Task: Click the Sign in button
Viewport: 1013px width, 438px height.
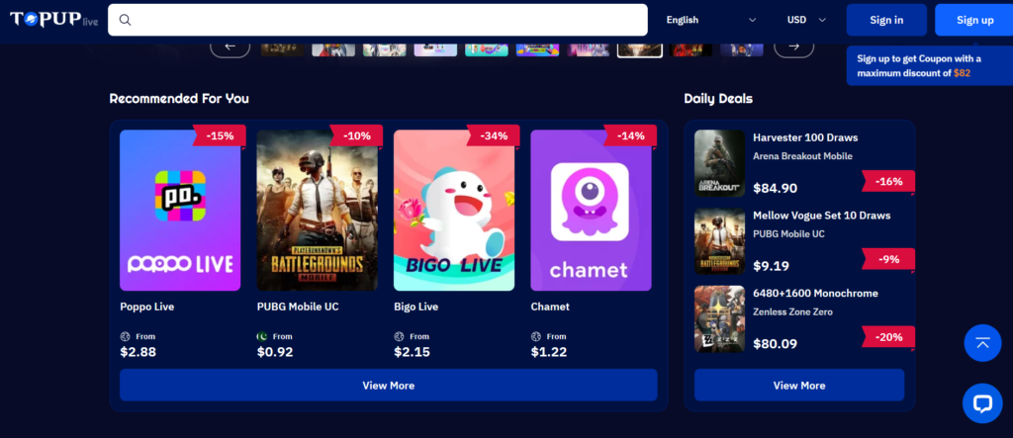Action: point(886,20)
